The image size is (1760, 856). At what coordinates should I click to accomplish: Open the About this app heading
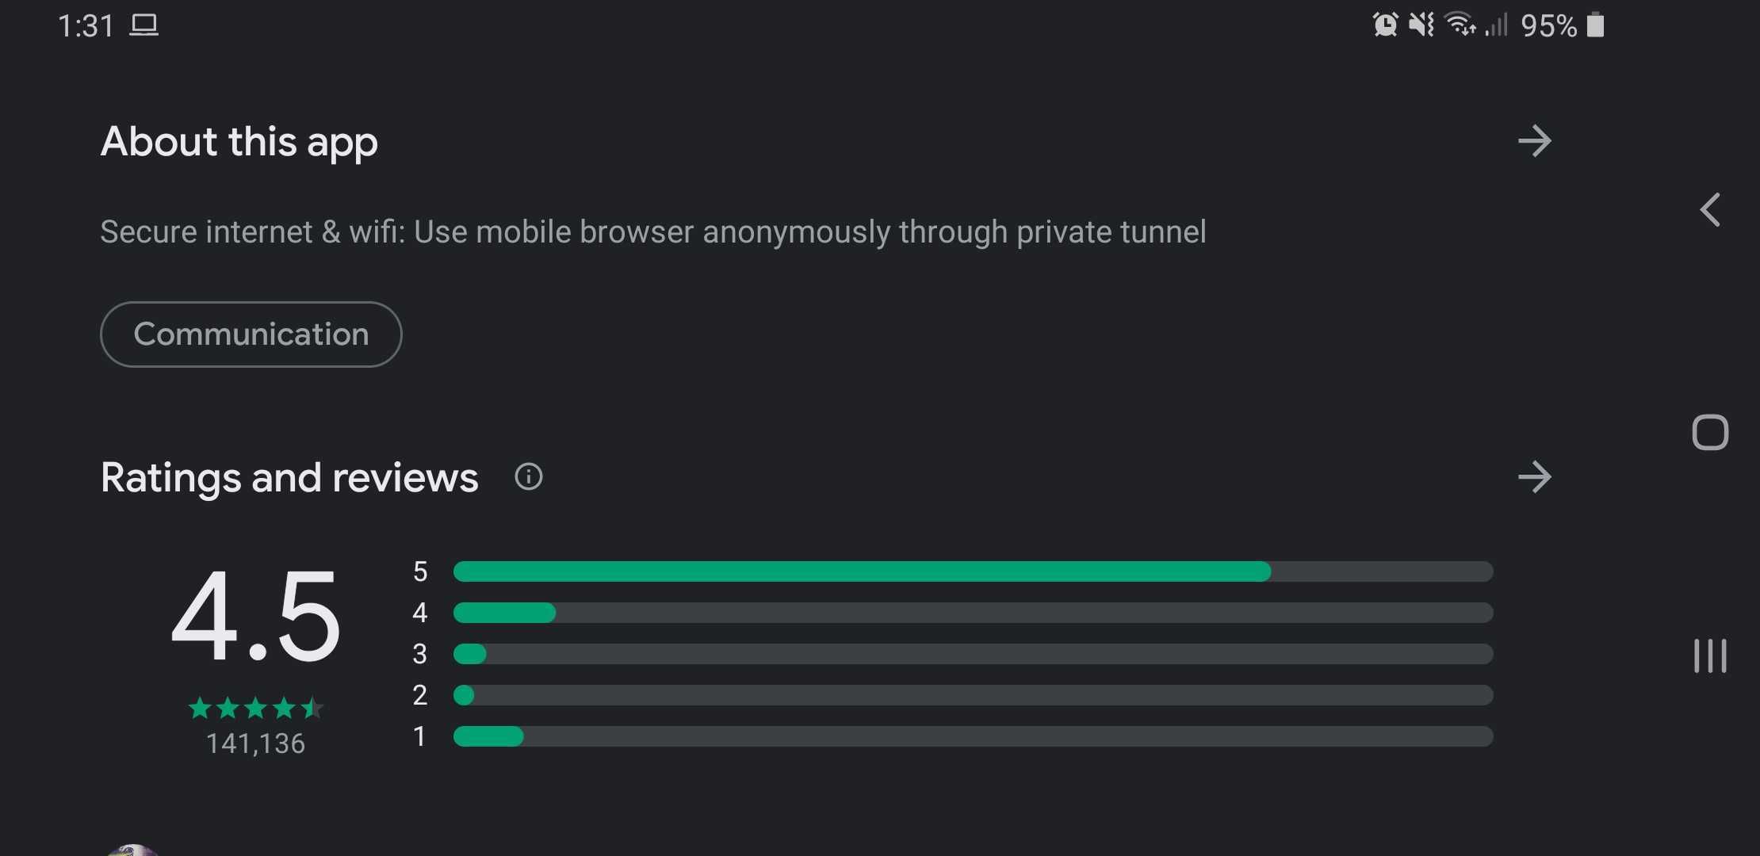[x=239, y=142]
